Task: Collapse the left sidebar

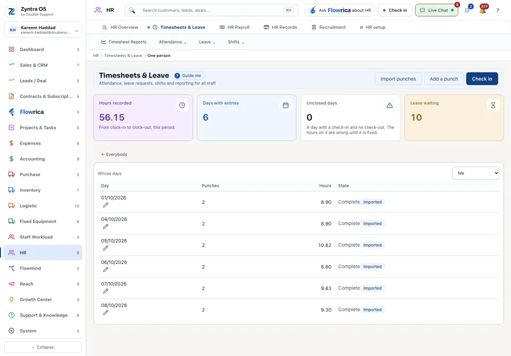Action: pyautogui.click(x=43, y=347)
